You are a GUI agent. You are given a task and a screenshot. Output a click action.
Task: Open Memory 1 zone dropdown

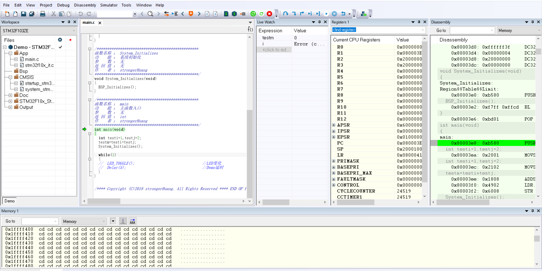click(x=84, y=221)
